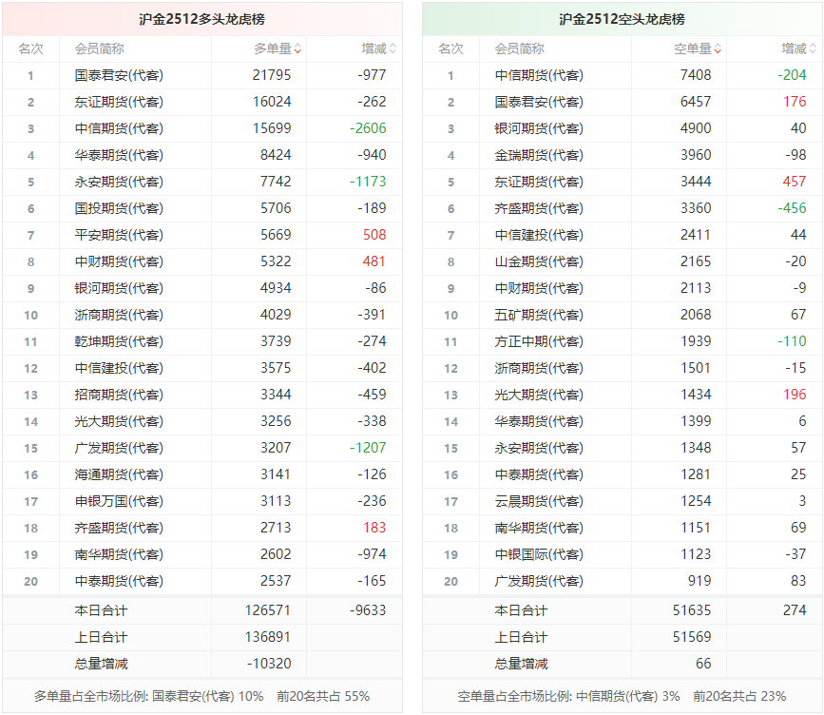Click green change value -456
824x715 pixels.
tap(792, 208)
